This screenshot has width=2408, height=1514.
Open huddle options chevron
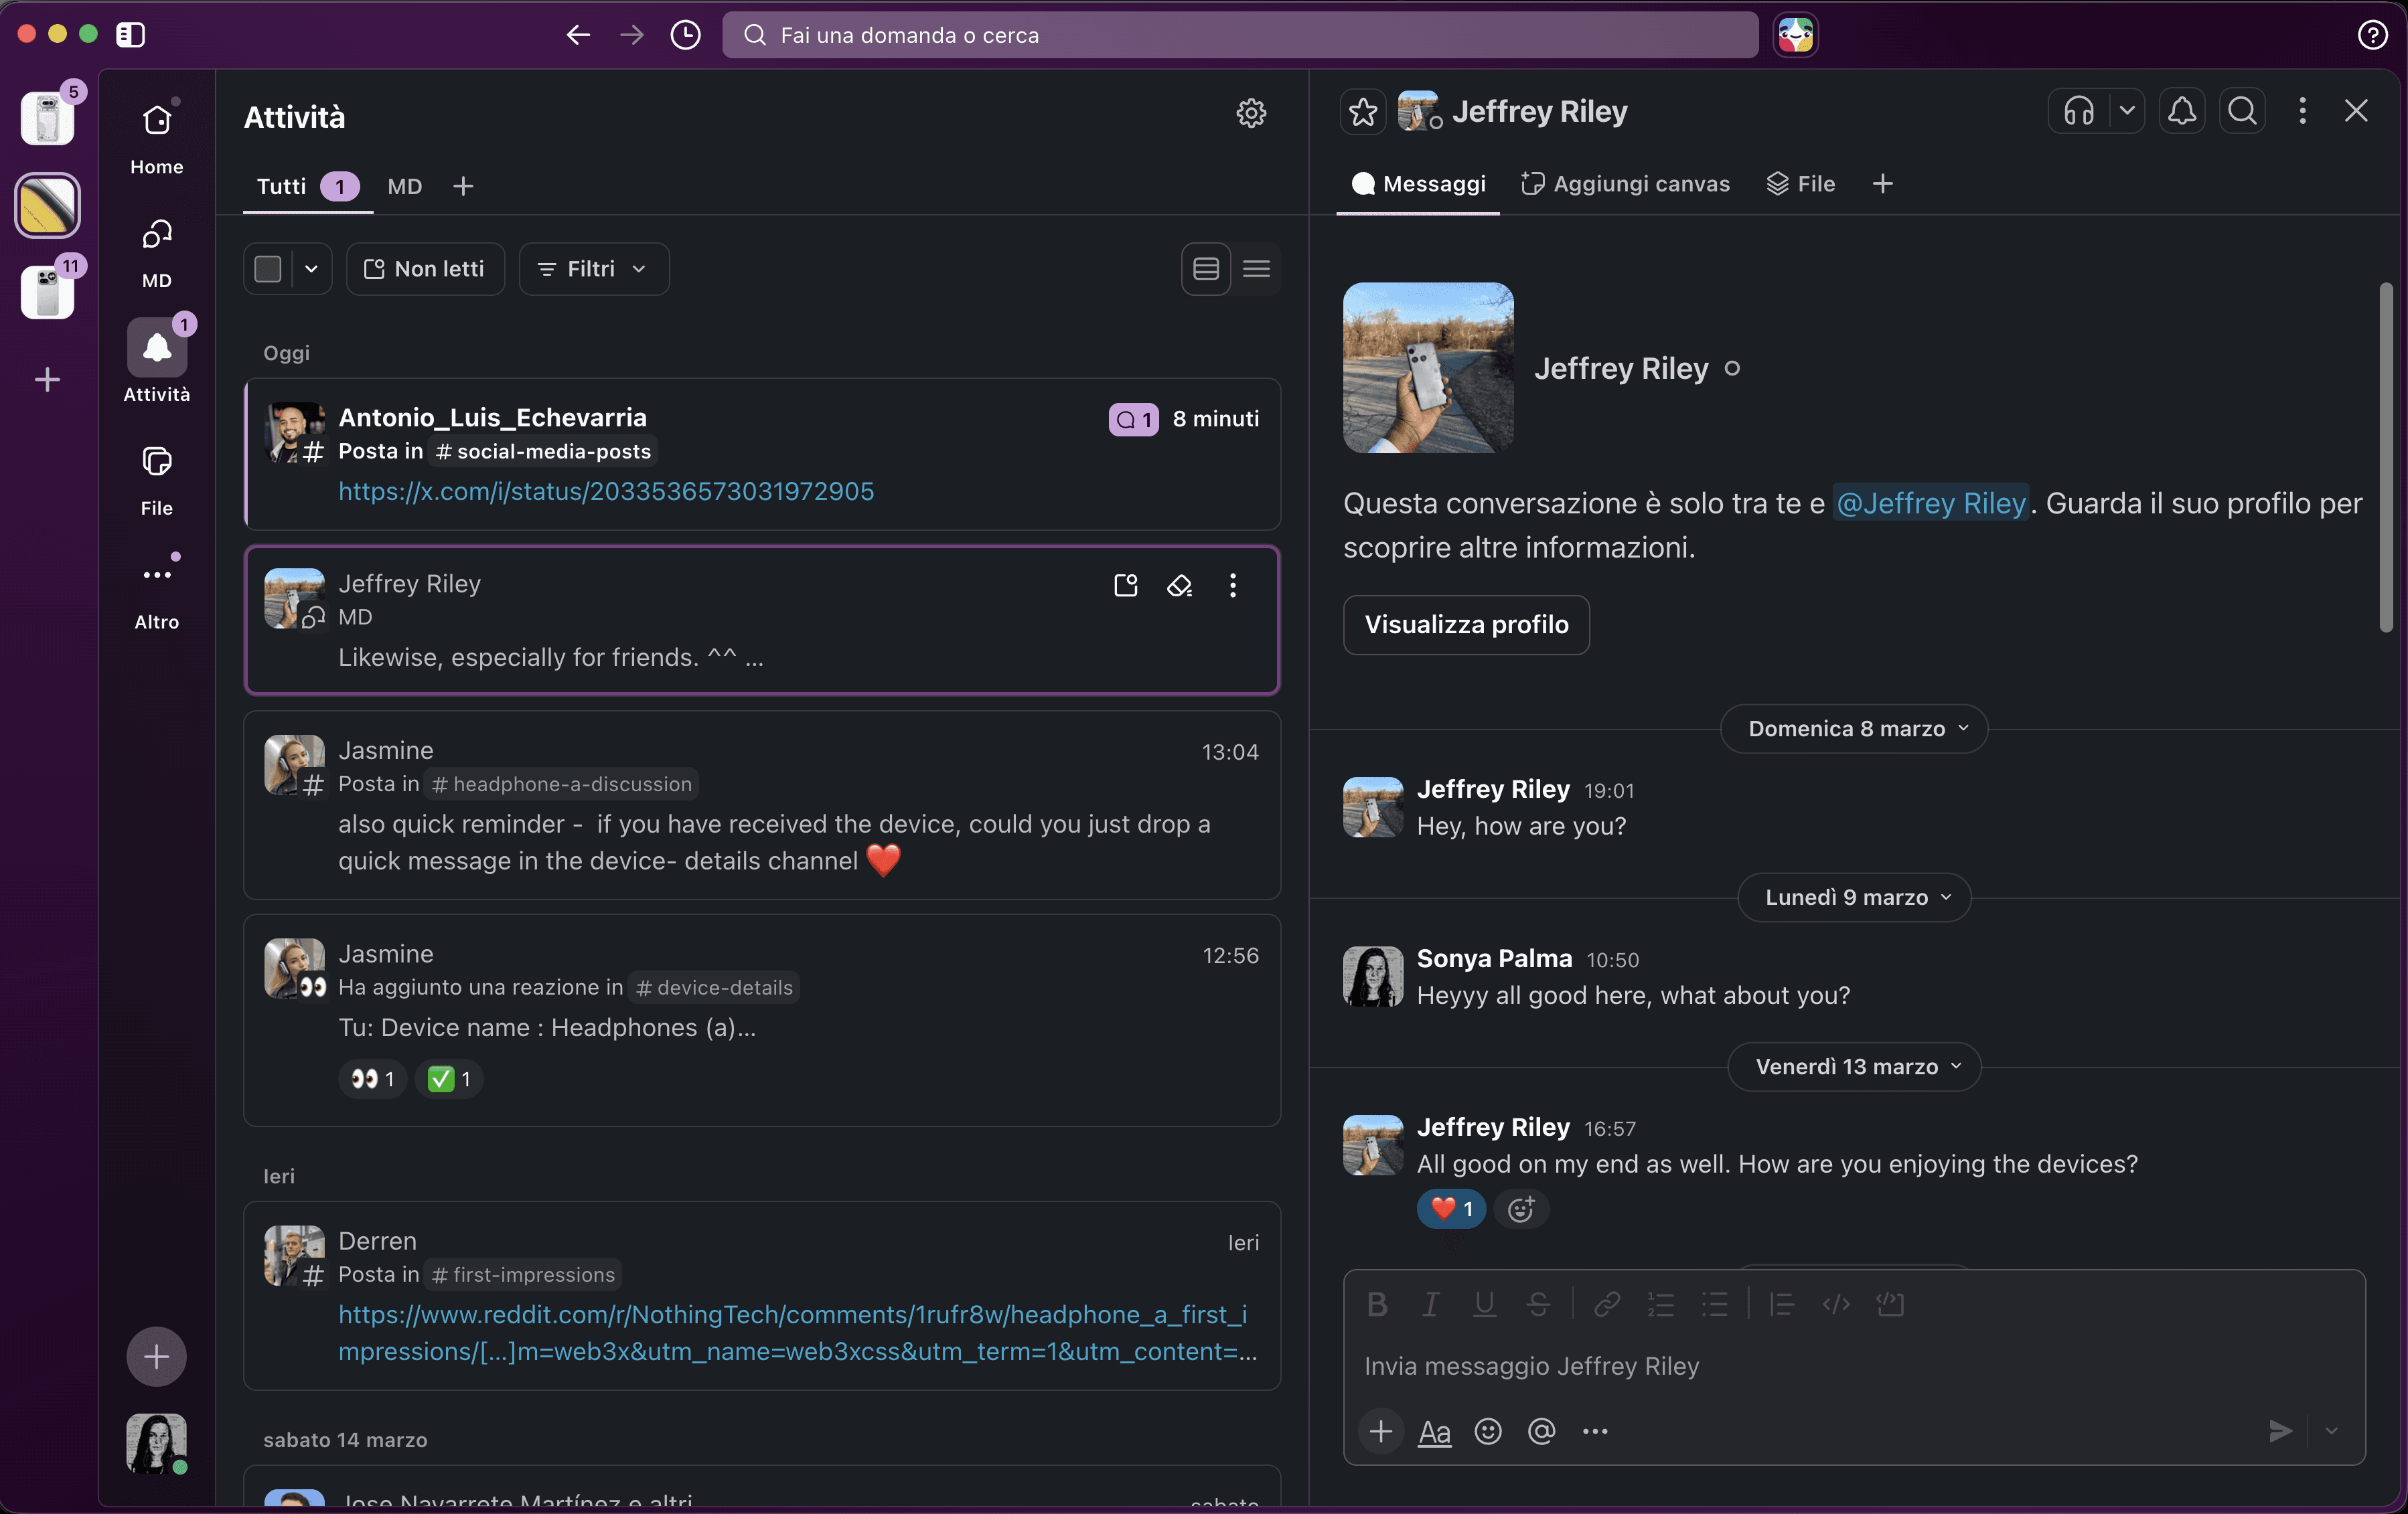pyautogui.click(x=2127, y=111)
